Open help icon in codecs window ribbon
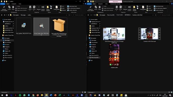 point(85,4)
